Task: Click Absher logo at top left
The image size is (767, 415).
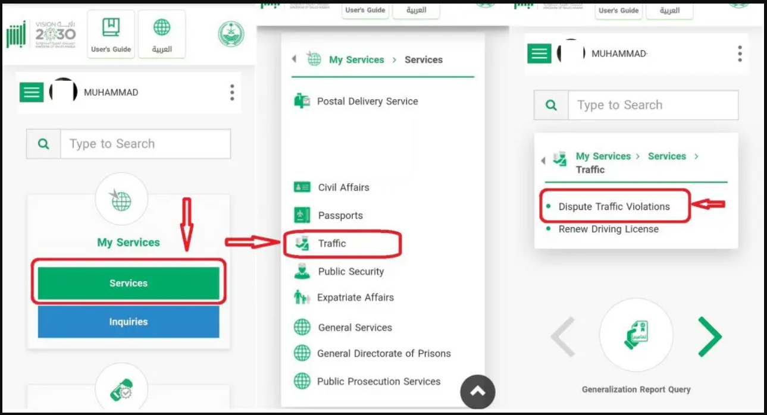Action: click(16, 34)
